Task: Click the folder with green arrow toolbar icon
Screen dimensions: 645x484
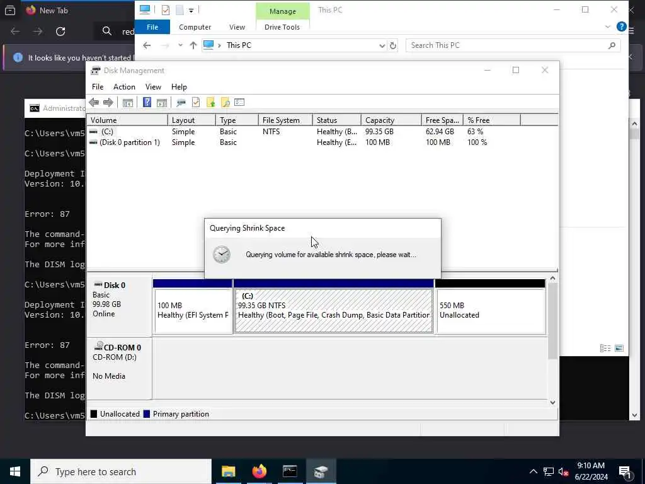Action: [210, 103]
